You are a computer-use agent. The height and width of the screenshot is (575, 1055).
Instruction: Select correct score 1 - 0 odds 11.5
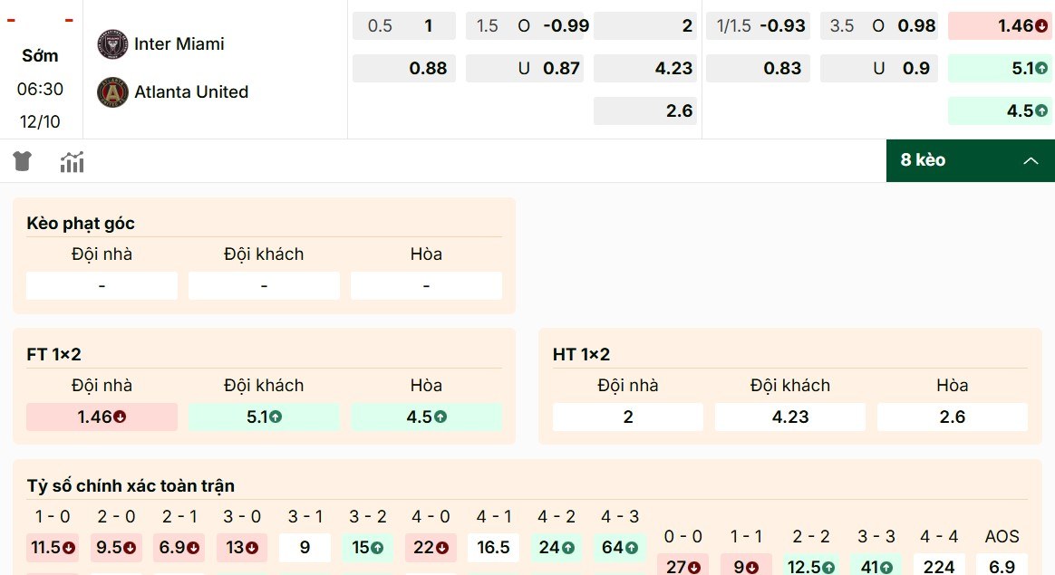pyautogui.click(x=53, y=548)
